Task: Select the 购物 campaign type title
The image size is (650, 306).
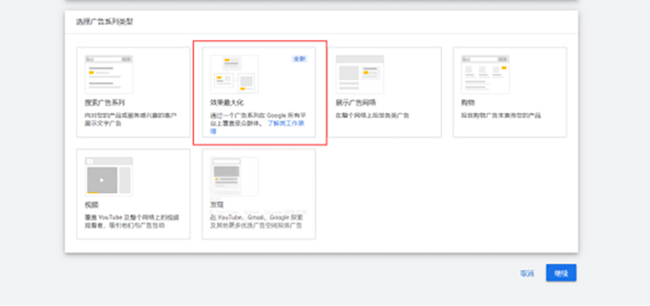Action: (x=468, y=103)
